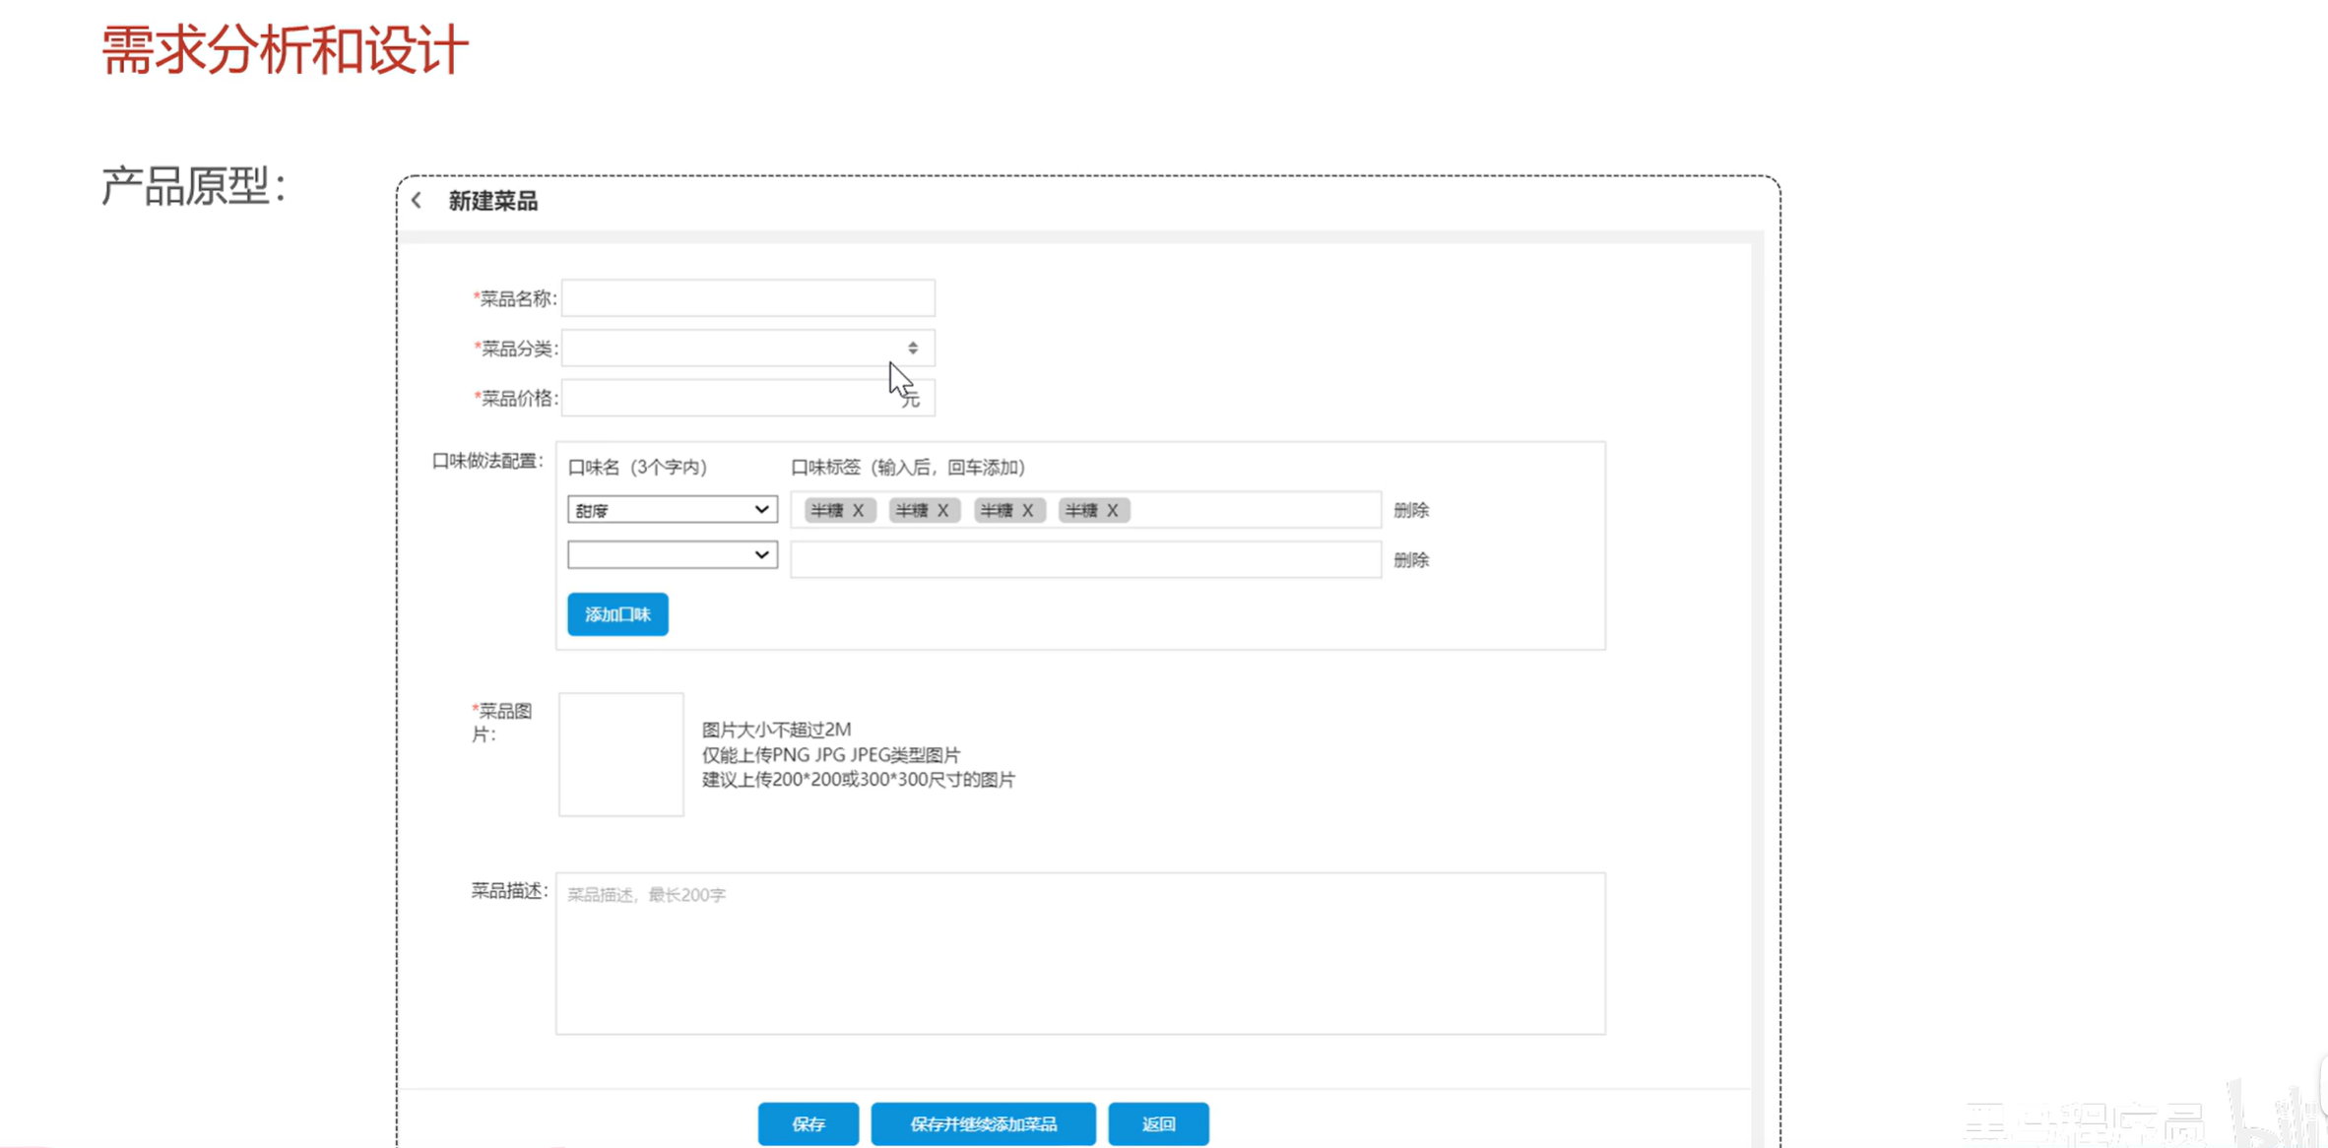
Task: Remove the third 半糖 flavor tag
Action: (x=1027, y=510)
